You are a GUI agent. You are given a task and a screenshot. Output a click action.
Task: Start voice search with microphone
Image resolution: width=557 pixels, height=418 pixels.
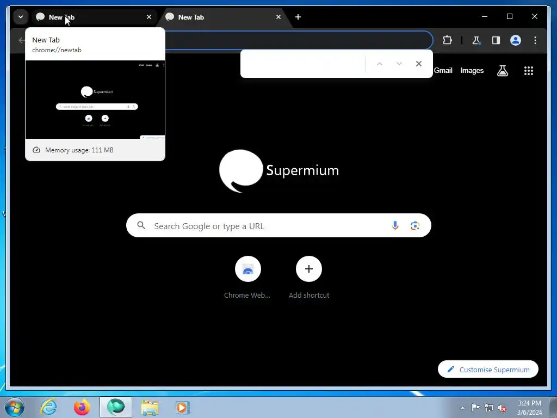(x=395, y=225)
